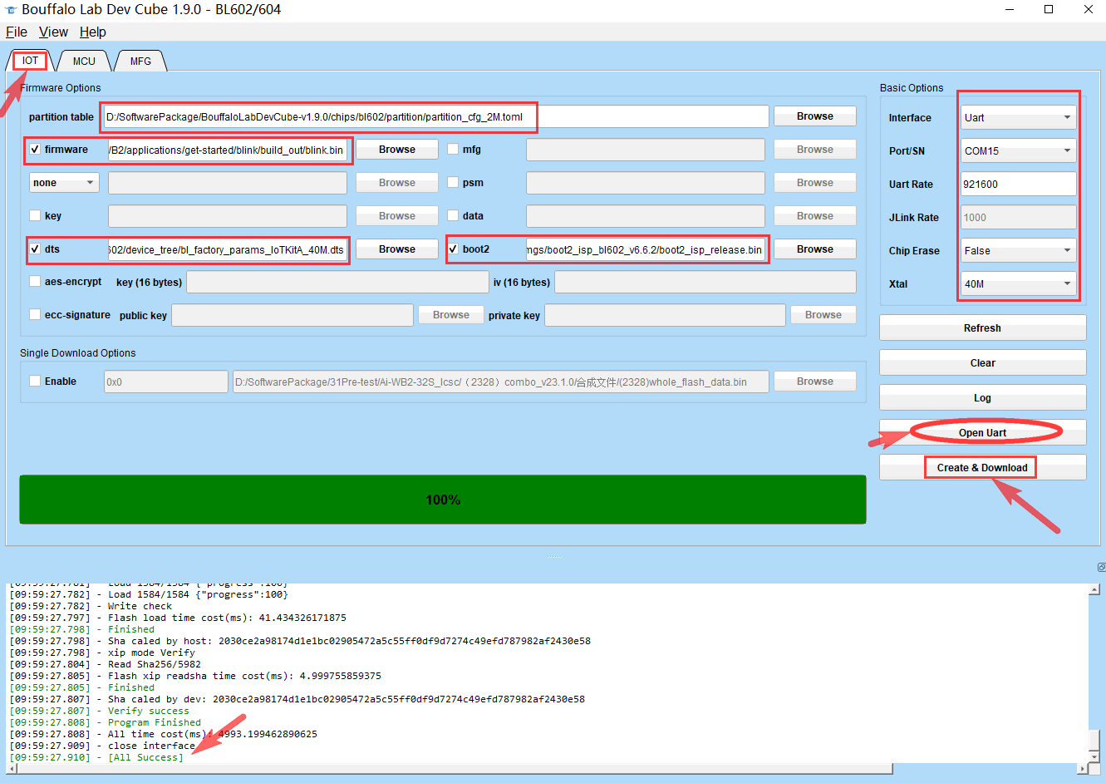The width and height of the screenshot is (1106, 783).
Task: Click Create & Download button
Action: (983, 467)
